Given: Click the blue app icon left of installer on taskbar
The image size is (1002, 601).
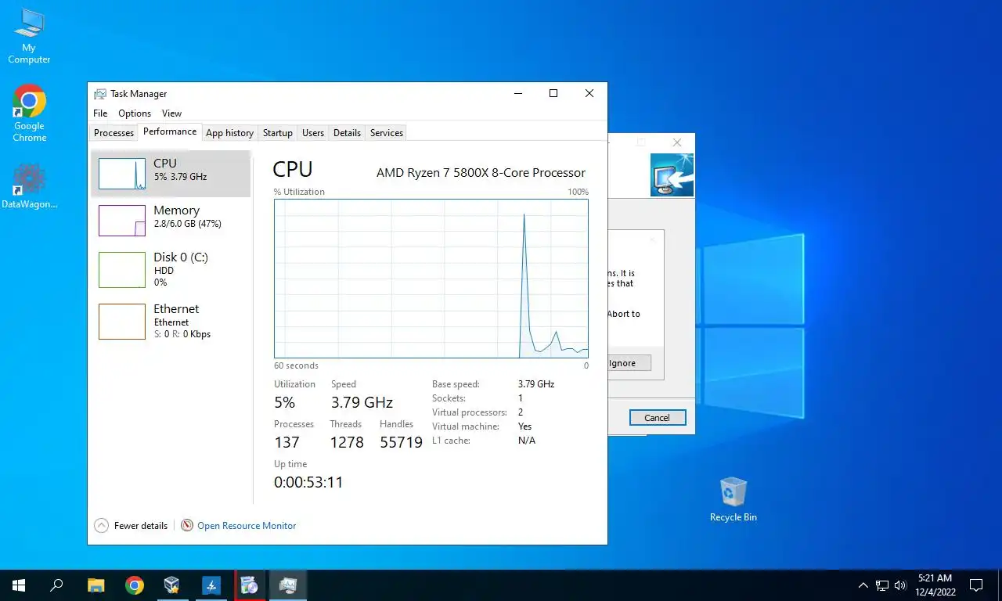Looking at the screenshot, I should [x=211, y=585].
